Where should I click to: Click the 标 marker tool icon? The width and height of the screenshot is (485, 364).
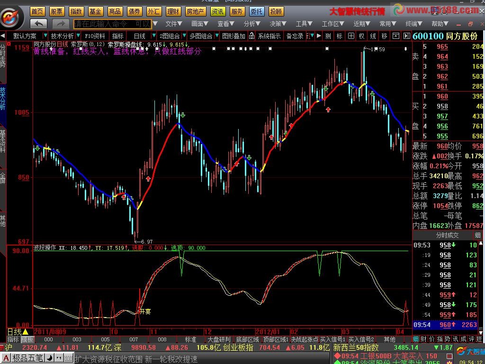339,36
